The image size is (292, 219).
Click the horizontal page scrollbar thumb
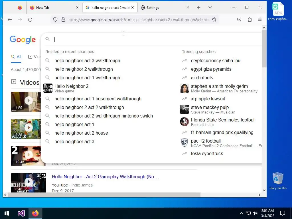click(104, 195)
